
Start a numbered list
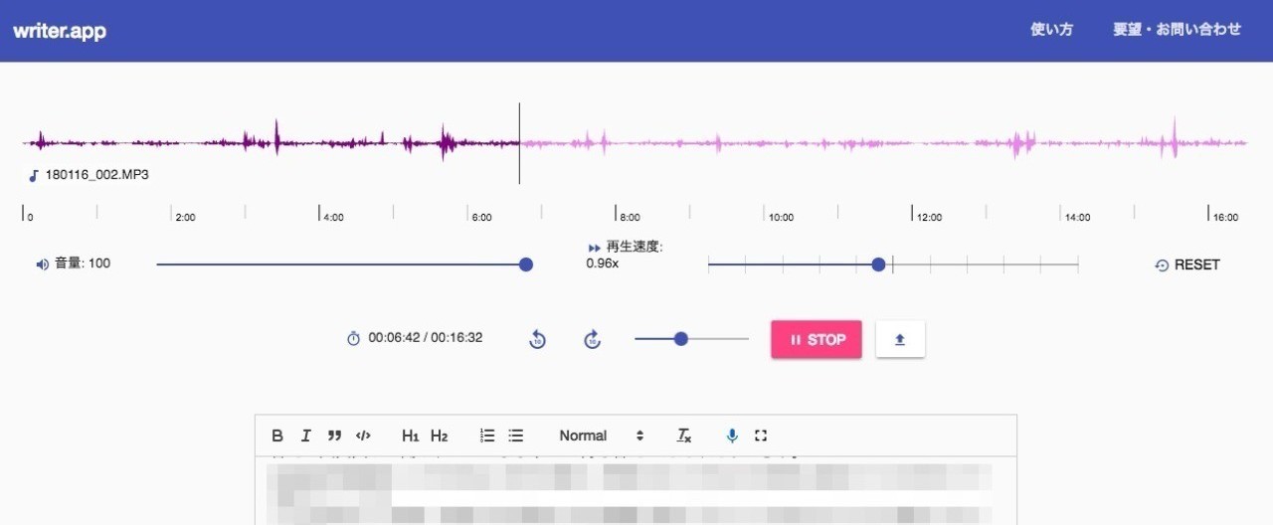coord(487,436)
